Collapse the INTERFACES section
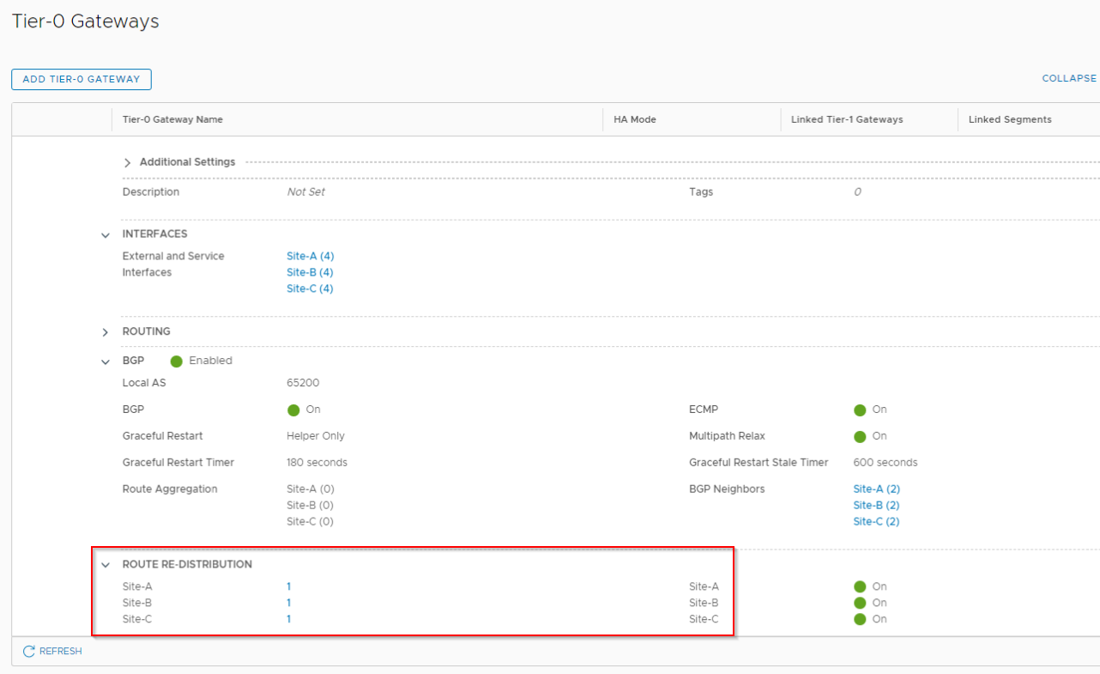This screenshot has width=1100, height=674. [106, 234]
